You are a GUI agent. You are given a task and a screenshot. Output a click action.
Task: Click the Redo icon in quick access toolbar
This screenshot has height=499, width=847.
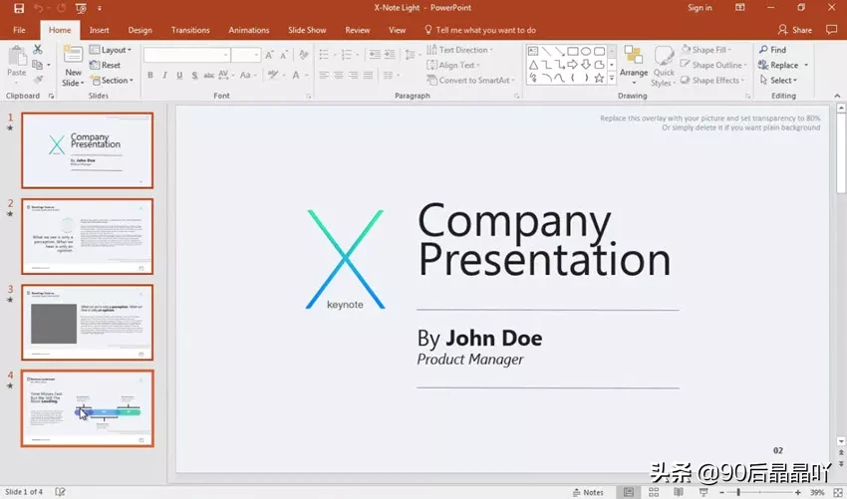click(x=61, y=8)
